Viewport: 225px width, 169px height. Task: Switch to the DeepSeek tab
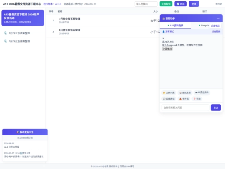204,25
